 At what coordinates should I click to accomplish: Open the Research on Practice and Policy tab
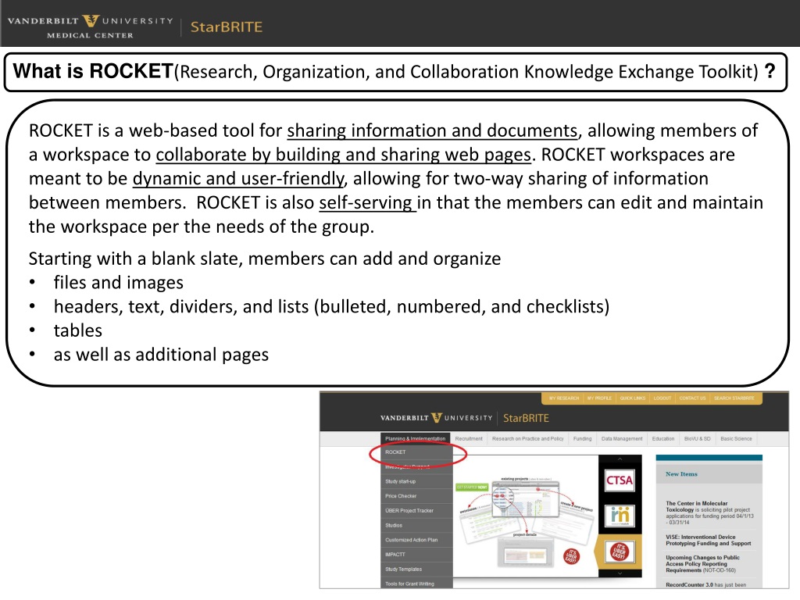527,439
